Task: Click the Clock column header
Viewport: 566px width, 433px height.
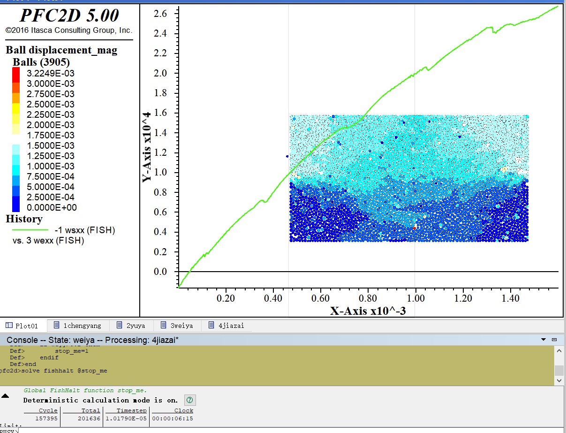Action: [184, 410]
